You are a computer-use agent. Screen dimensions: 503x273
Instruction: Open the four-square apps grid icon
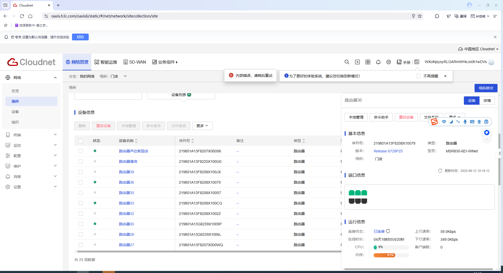pyautogui.click(x=368, y=62)
